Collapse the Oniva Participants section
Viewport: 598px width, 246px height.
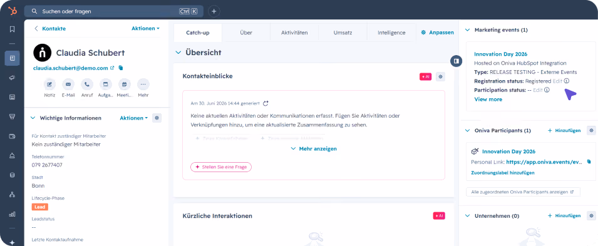468,130
